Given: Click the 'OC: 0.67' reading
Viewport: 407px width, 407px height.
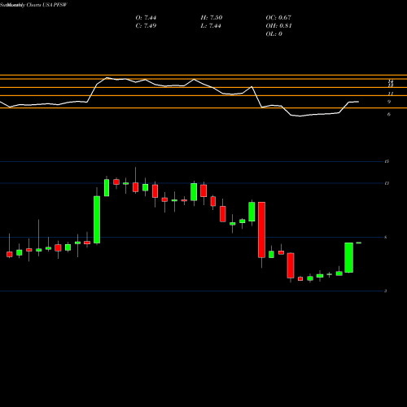Looking at the screenshot, I should pyautogui.click(x=278, y=18).
